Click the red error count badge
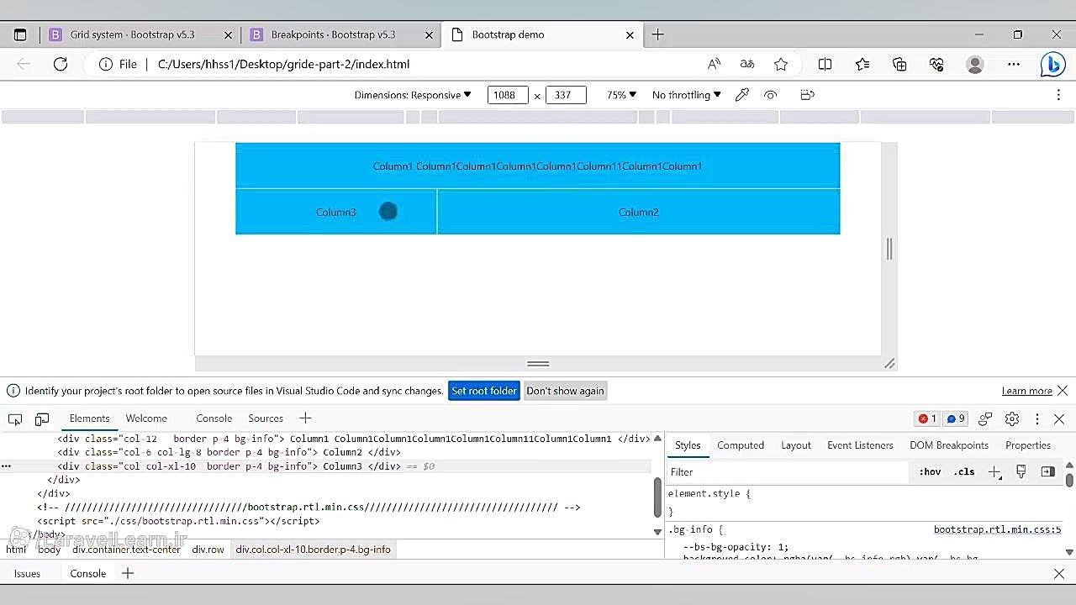 (927, 418)
